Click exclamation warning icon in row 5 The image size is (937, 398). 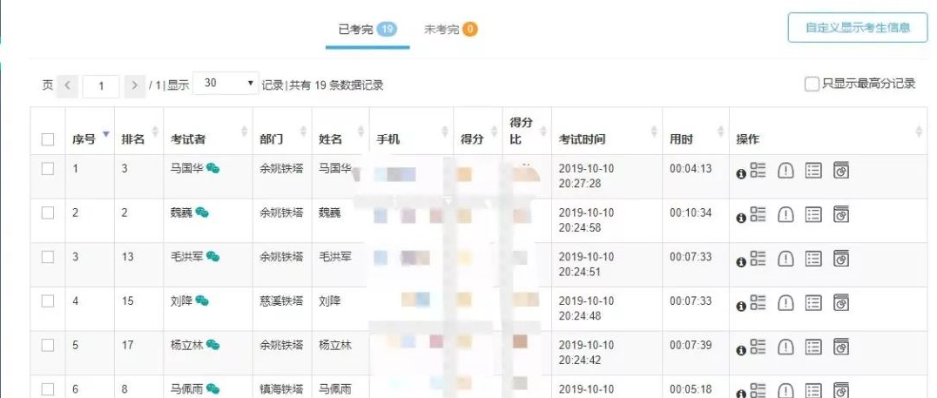tap(785, 347)
